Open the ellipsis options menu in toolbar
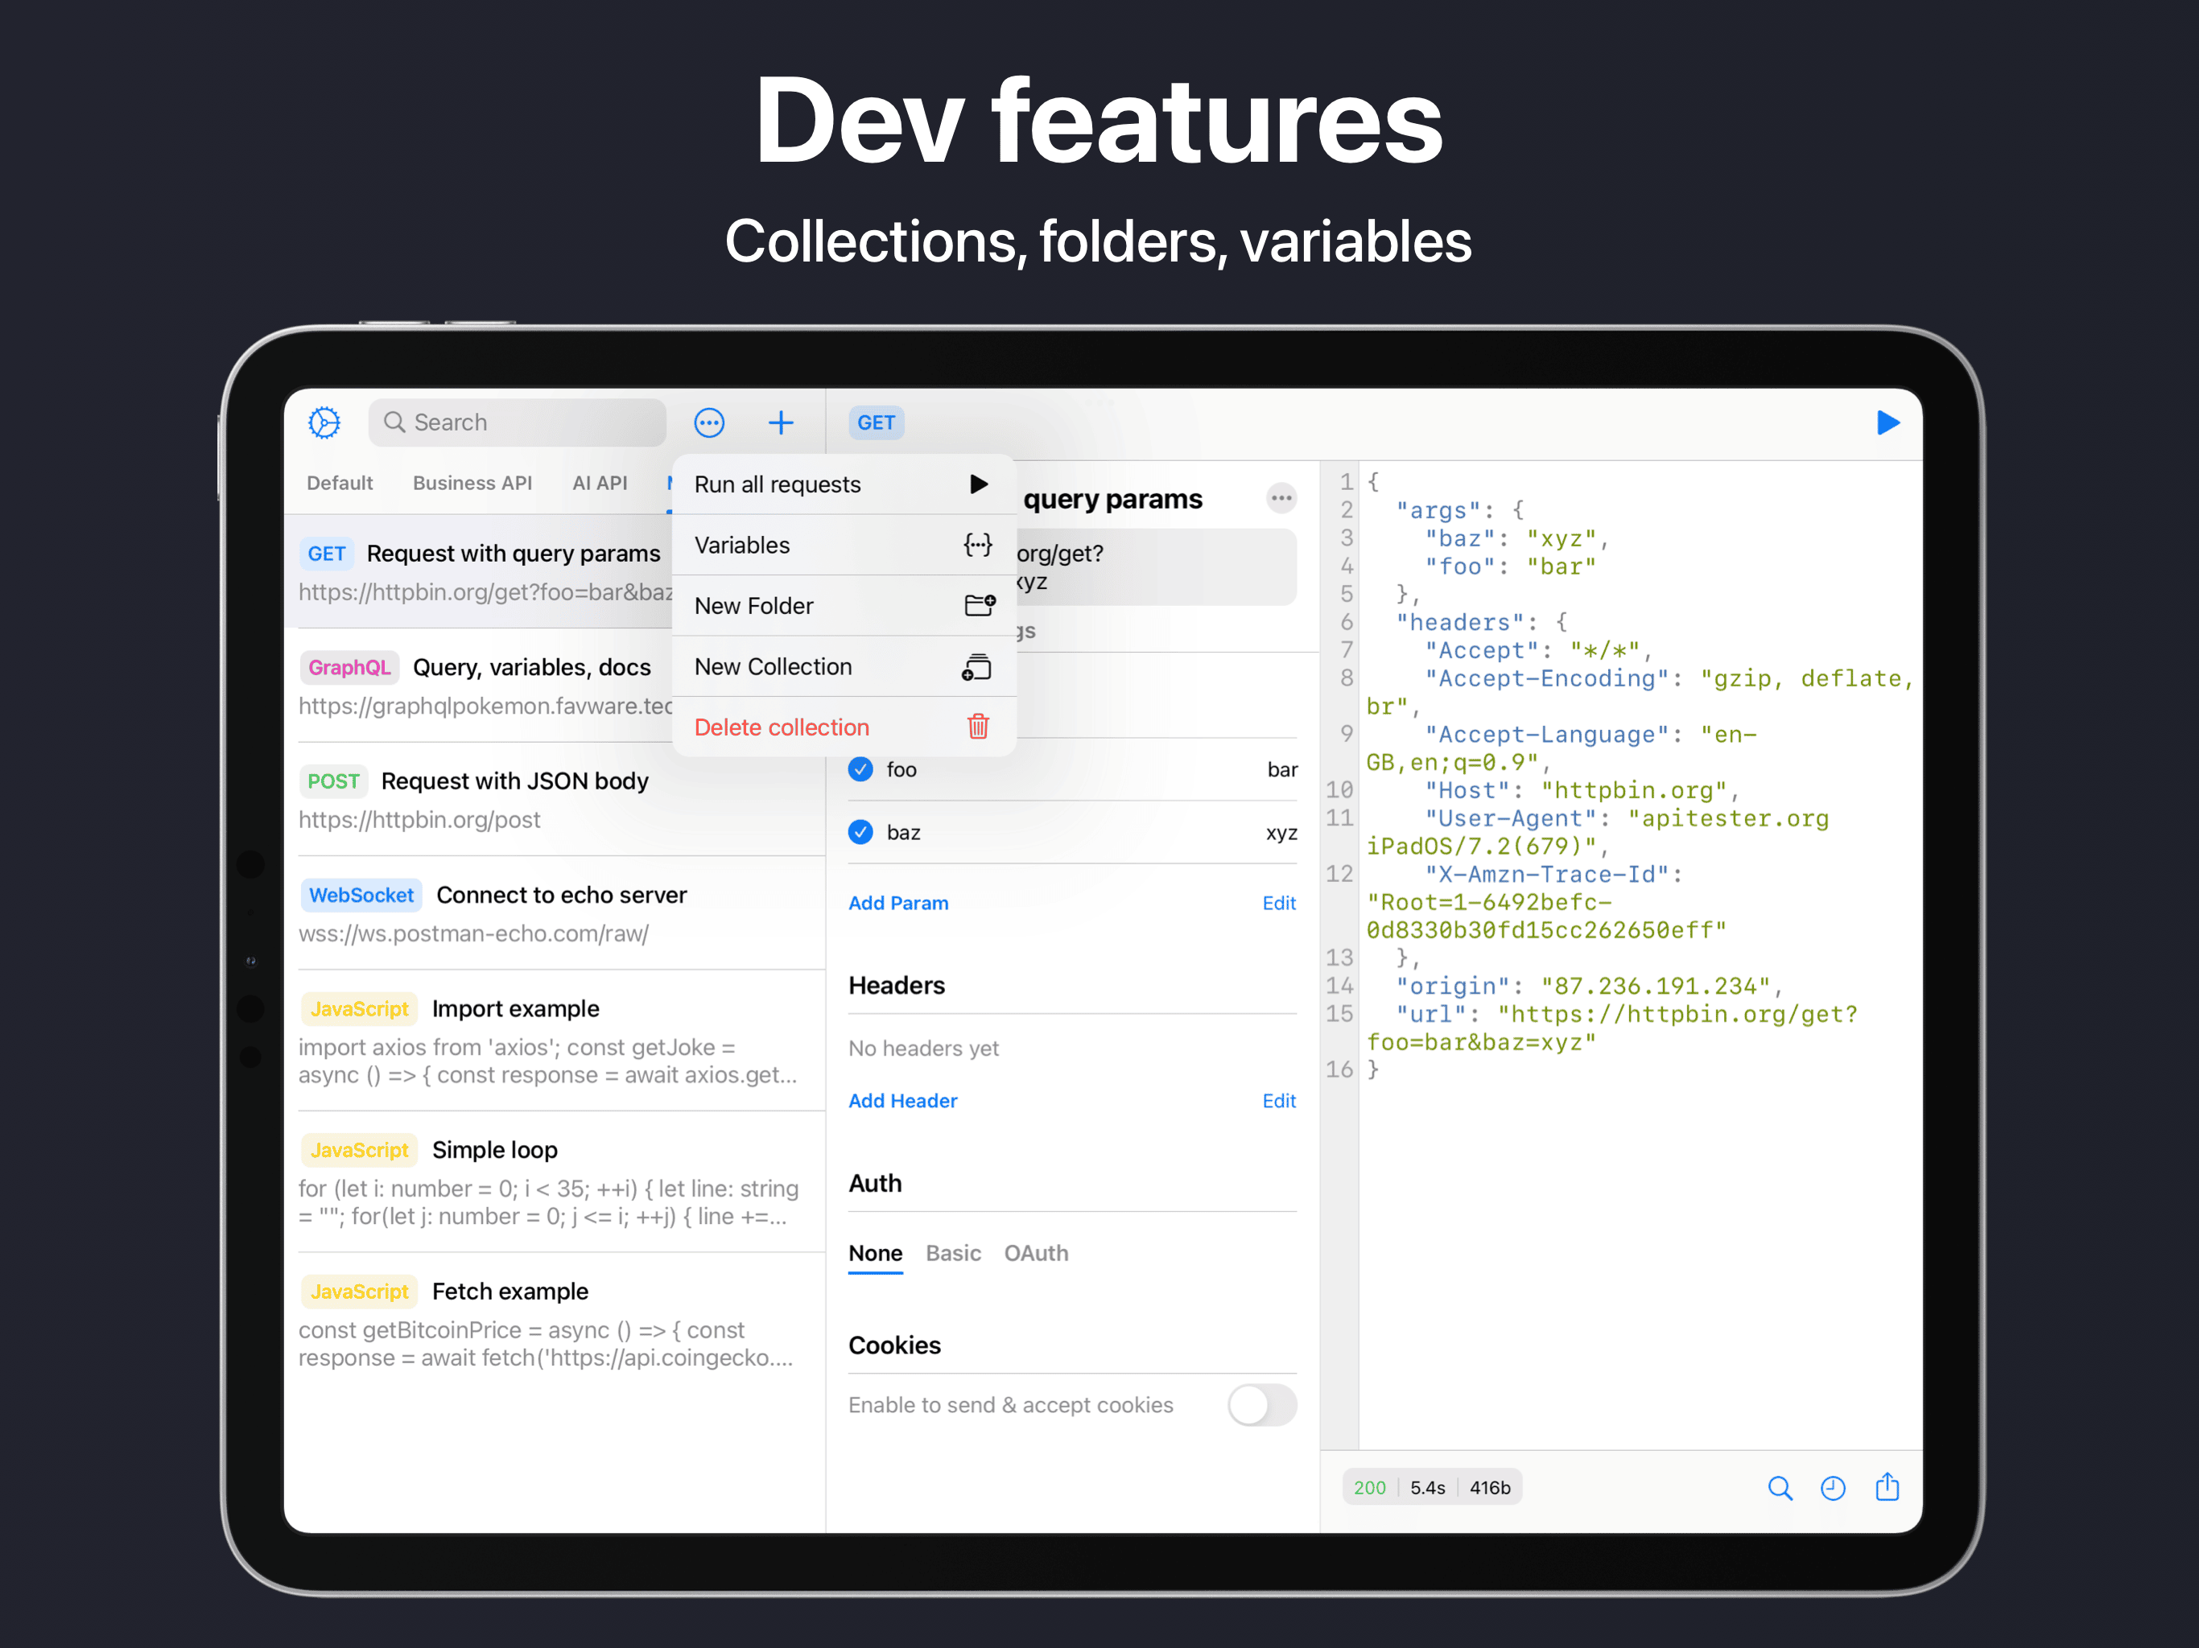The image size is (2199, 1648). [x=710, y=422]
